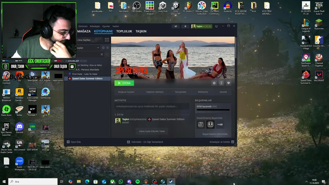Expand the library filter dropdown chevron

pyautogui.click(x=98, y=48)
